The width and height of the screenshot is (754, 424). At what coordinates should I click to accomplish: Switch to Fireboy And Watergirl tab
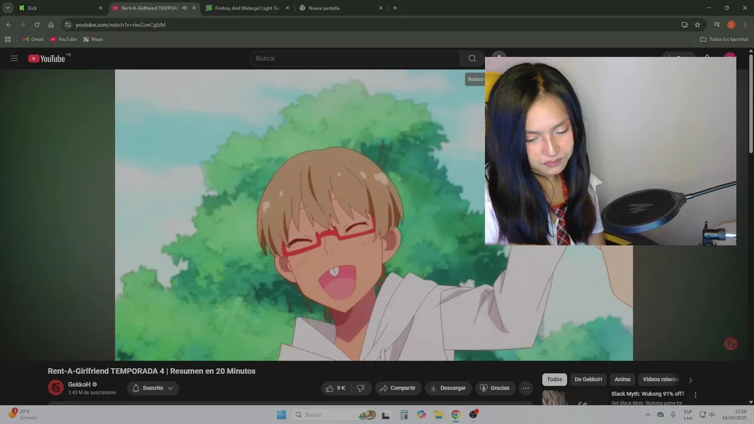click(x=247, y=8)
